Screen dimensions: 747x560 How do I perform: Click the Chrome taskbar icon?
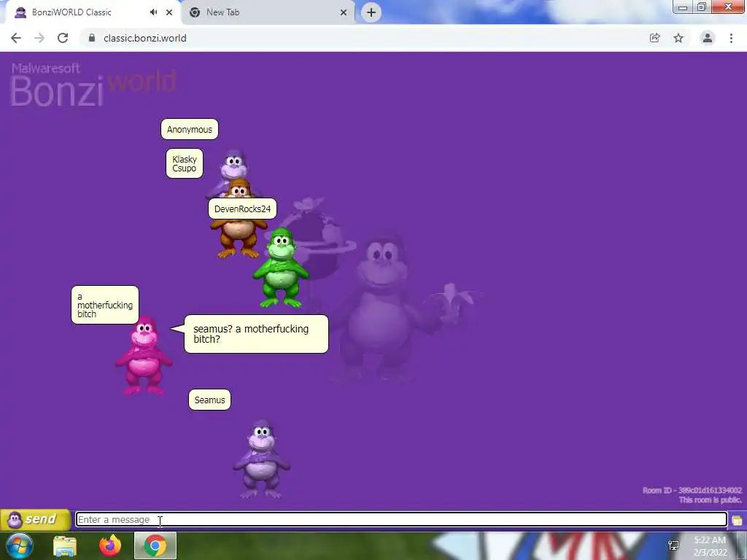tap(155, 545)
